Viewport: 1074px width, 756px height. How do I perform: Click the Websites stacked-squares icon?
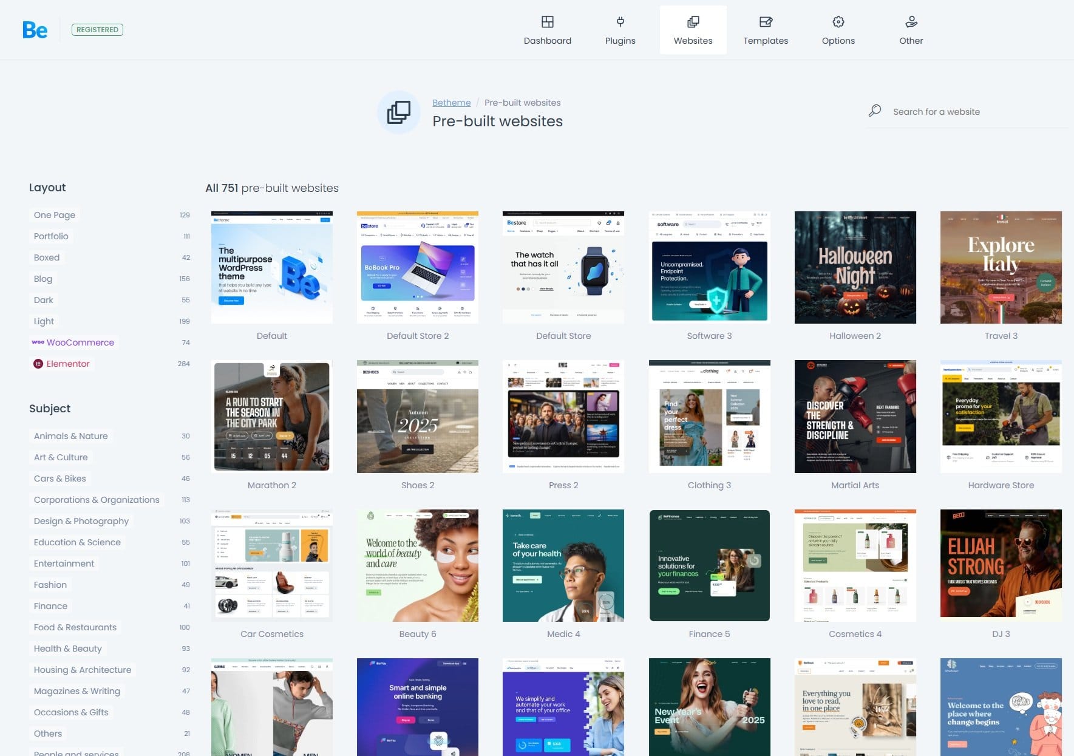[693, 22]
